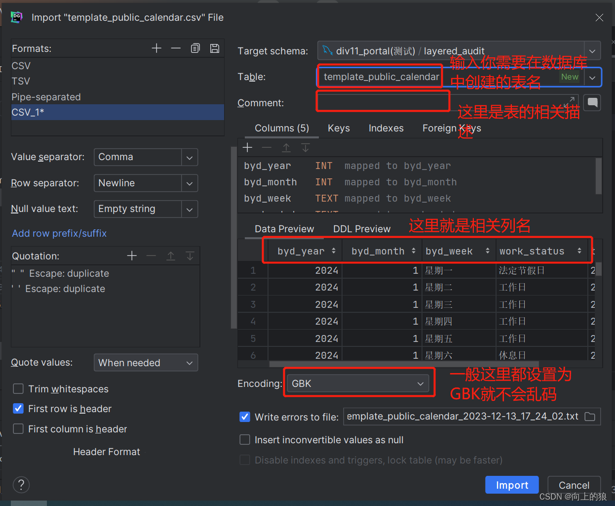Viewport: 615px width, 506px height.
Task: Select byd_year INT column mapping row
Action: click(x=417, y=166)
